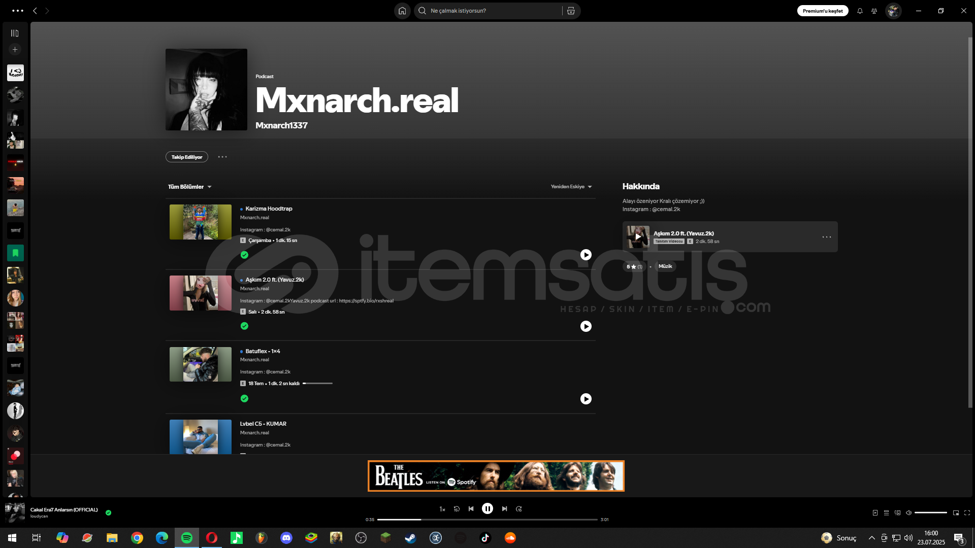Open Karizma Hoodtrap episode title
Viewport: 975px width, 548px height.
click(x=269, y=209)
